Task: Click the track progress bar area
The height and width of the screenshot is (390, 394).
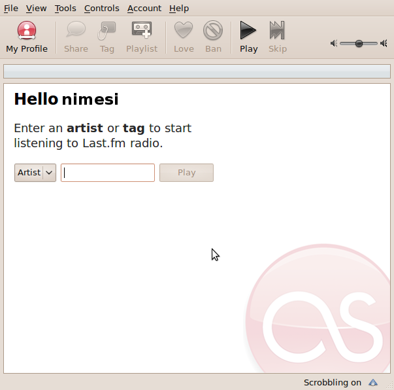Action: pos(197,71)
